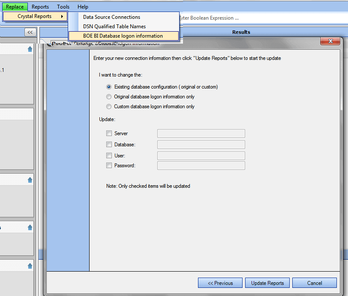This screenshot has width=348, height=296.
Task: Open the Replace menu
Action: 15,7
